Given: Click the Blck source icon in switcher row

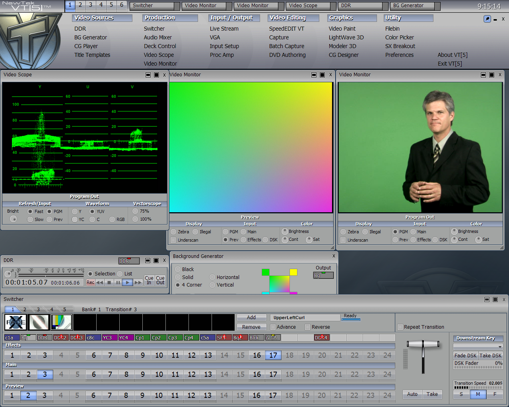Looking at the screenshot, I should 256,337.
